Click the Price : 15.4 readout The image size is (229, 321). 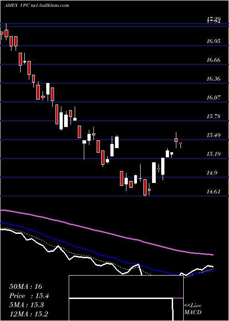pyautogui.click(x=29, y=296)
